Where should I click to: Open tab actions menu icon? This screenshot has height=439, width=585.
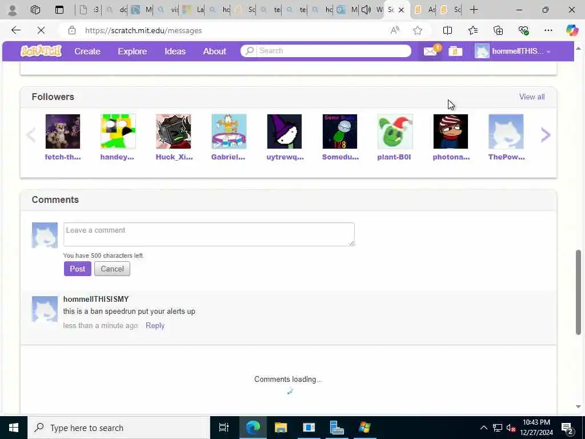coord(59,10)
